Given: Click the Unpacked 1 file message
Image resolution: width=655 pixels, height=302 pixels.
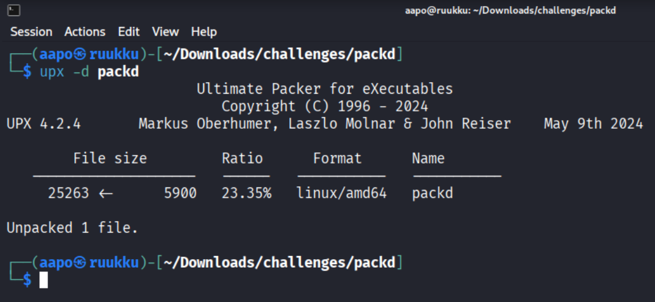Looking at the screenshot, I should [x=72, y=228].
